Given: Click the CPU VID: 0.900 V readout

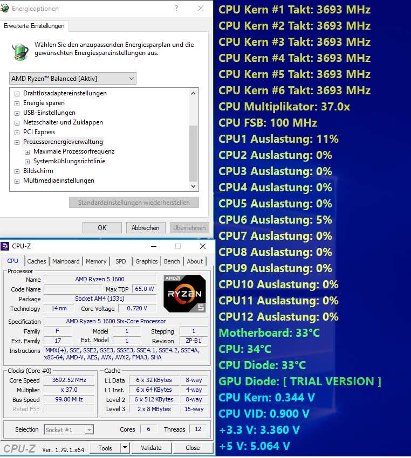Looking at the screenshot, I should pos(264,414).
